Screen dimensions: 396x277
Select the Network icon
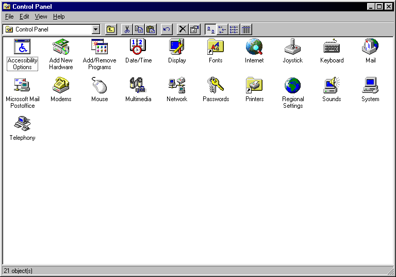pyautogui.click(x=177, y=85)
